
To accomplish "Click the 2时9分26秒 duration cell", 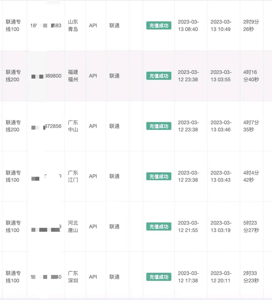I will point(251,25).
